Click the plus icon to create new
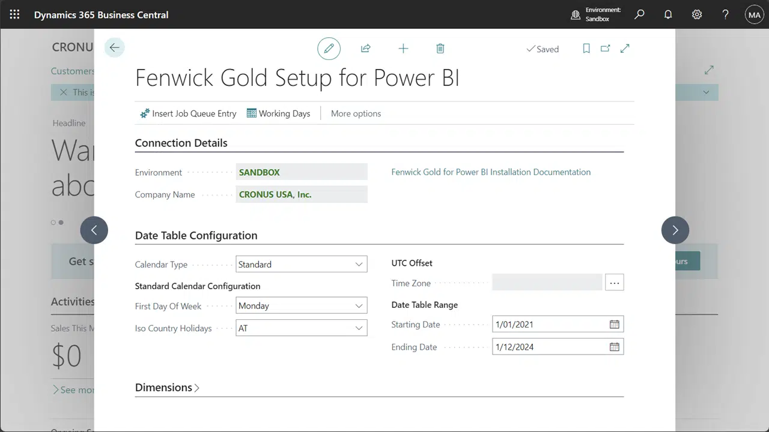Screen dimensions: 769x432 [x=403, y=49]
